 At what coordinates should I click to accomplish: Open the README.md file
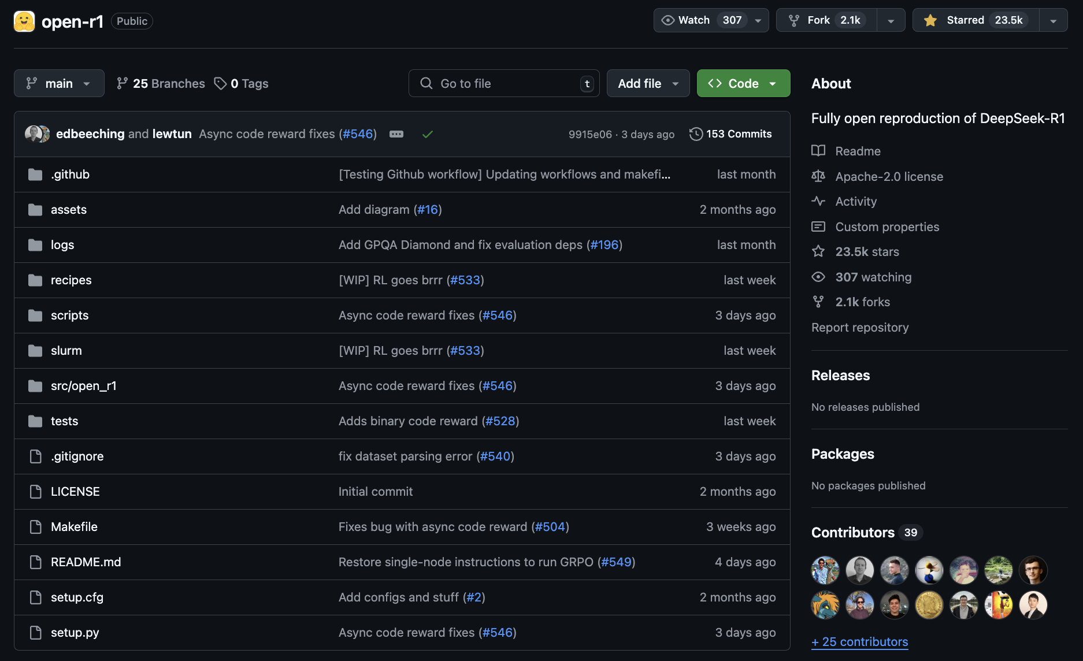coord(86,562)
